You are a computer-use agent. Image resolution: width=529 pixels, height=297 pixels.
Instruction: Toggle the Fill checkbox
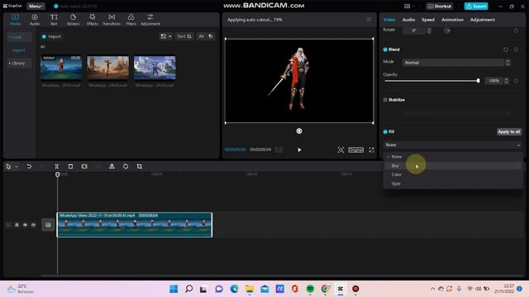click(385, 132)
